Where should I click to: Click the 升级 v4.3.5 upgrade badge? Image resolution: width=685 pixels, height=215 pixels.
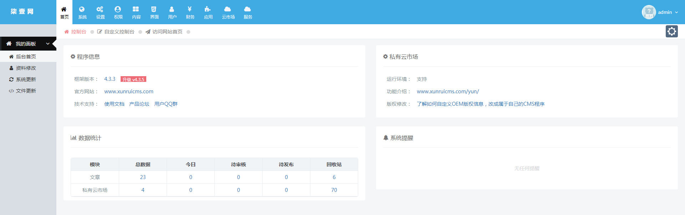pyautogui.click(x=133, y=79)
